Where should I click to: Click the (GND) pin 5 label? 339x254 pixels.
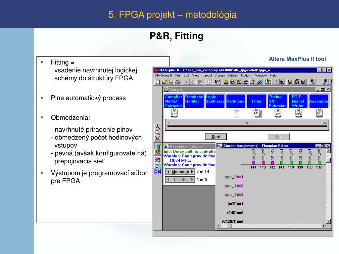231,213
